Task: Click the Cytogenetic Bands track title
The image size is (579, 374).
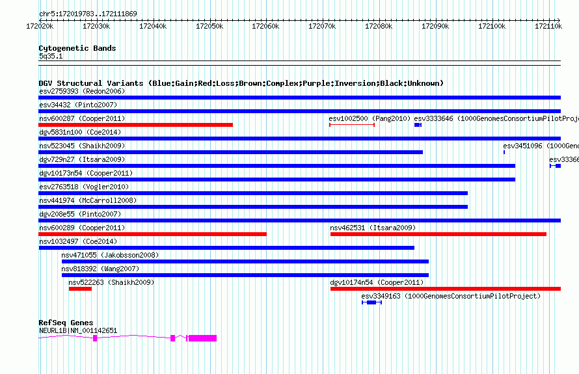Action: [77, 48]
